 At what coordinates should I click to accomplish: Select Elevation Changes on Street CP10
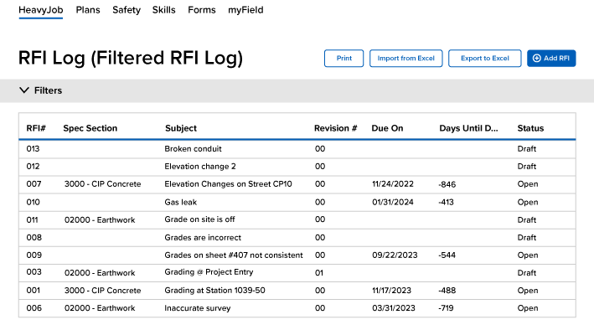(228, 184)
